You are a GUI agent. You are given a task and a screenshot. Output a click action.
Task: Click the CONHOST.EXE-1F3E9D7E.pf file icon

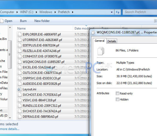tap(20, 56)
